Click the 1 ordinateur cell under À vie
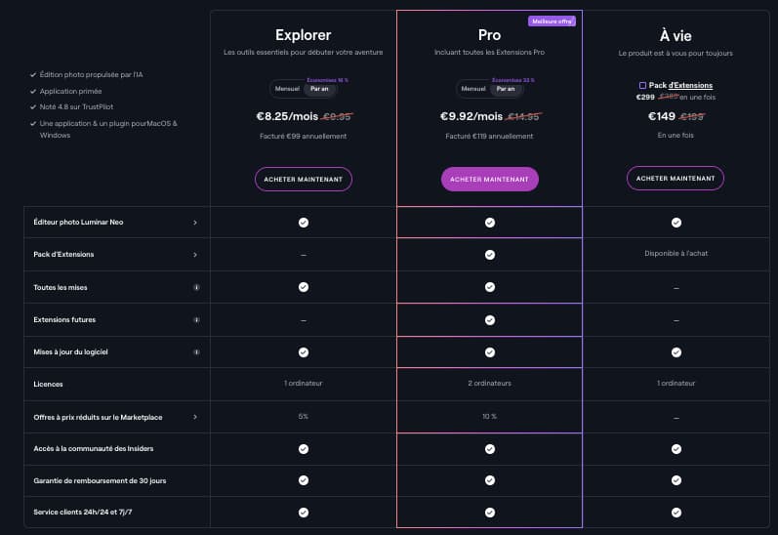 click(x=676, y=383)
